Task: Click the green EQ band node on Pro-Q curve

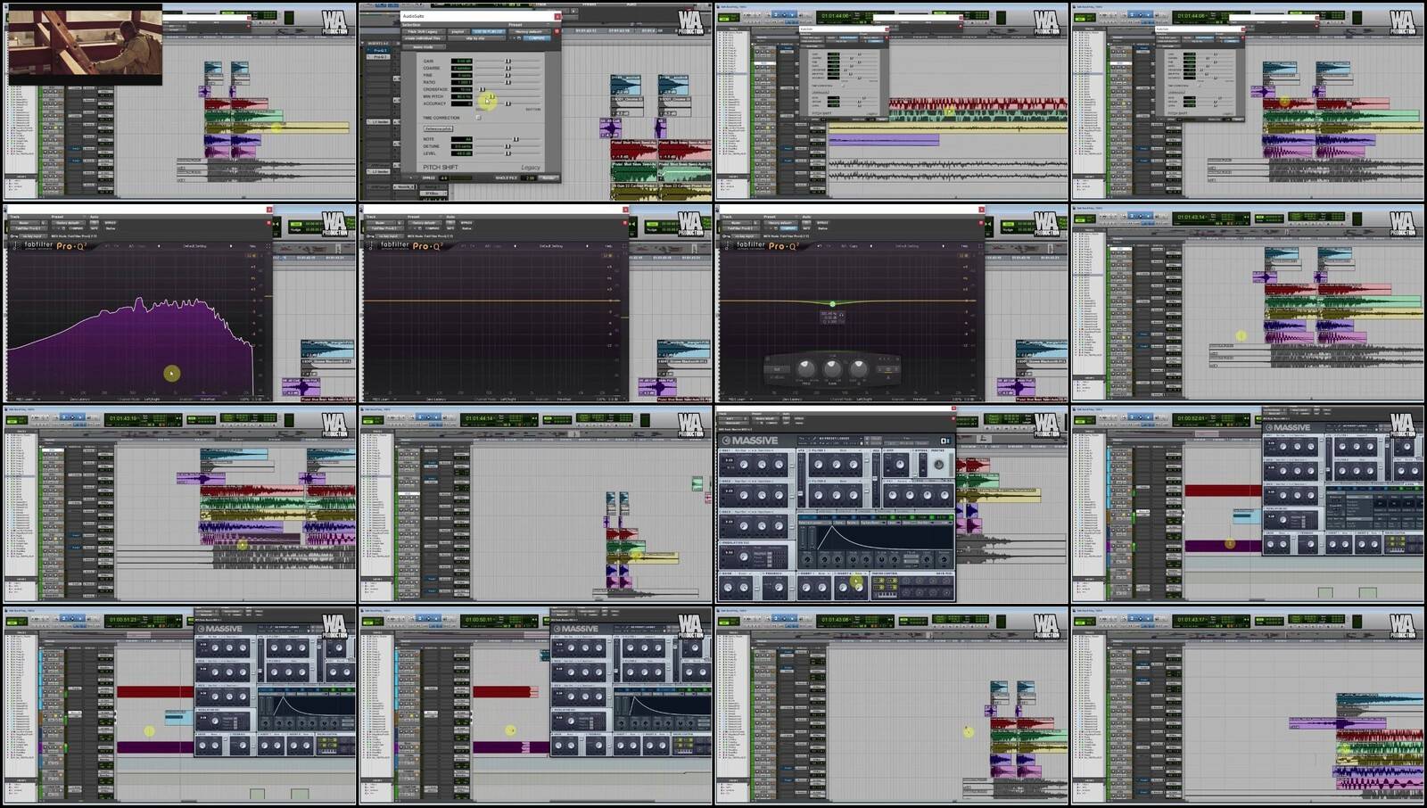Action: pyautogui.click(x=832, y=304)
